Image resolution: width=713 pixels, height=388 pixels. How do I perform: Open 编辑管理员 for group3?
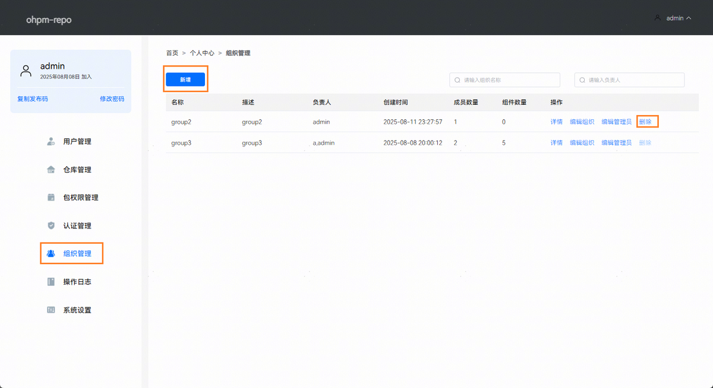pos(616,143)
